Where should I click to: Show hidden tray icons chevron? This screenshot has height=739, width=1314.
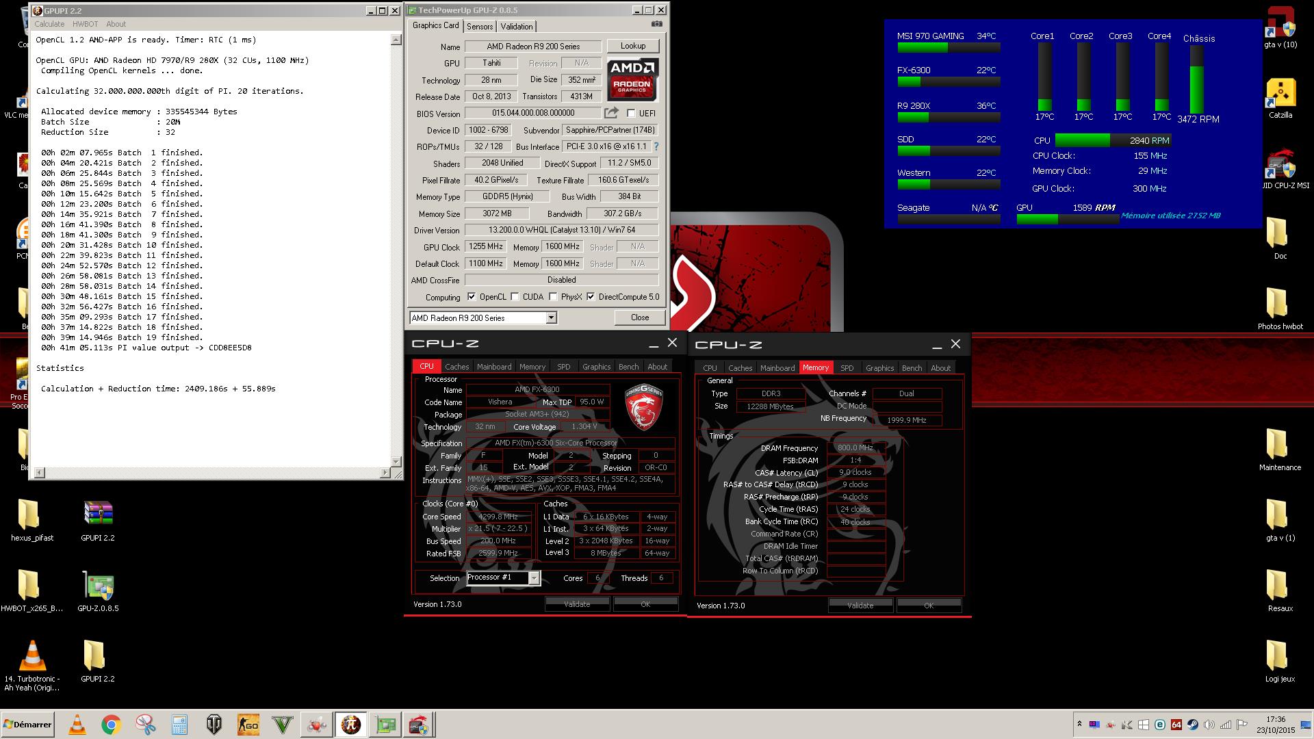coord(1079,724)
